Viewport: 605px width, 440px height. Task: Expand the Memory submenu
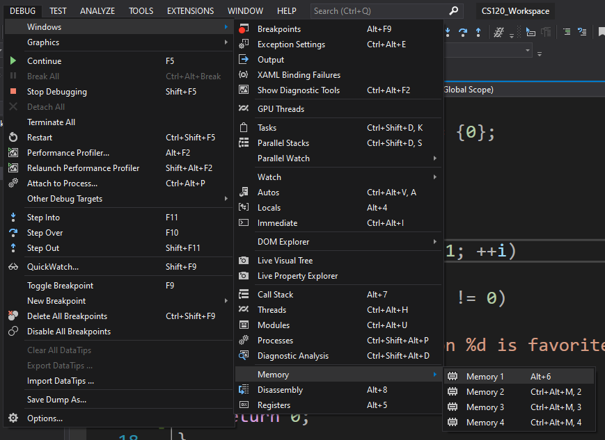click(338, 375)
